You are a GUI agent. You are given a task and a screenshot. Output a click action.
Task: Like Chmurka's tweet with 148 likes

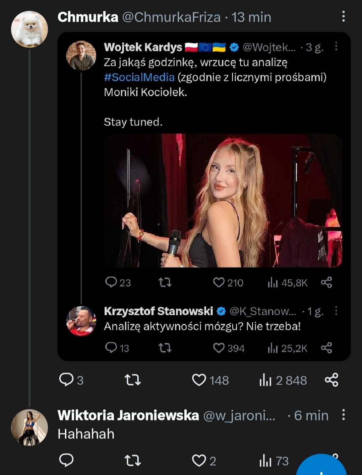199,380
